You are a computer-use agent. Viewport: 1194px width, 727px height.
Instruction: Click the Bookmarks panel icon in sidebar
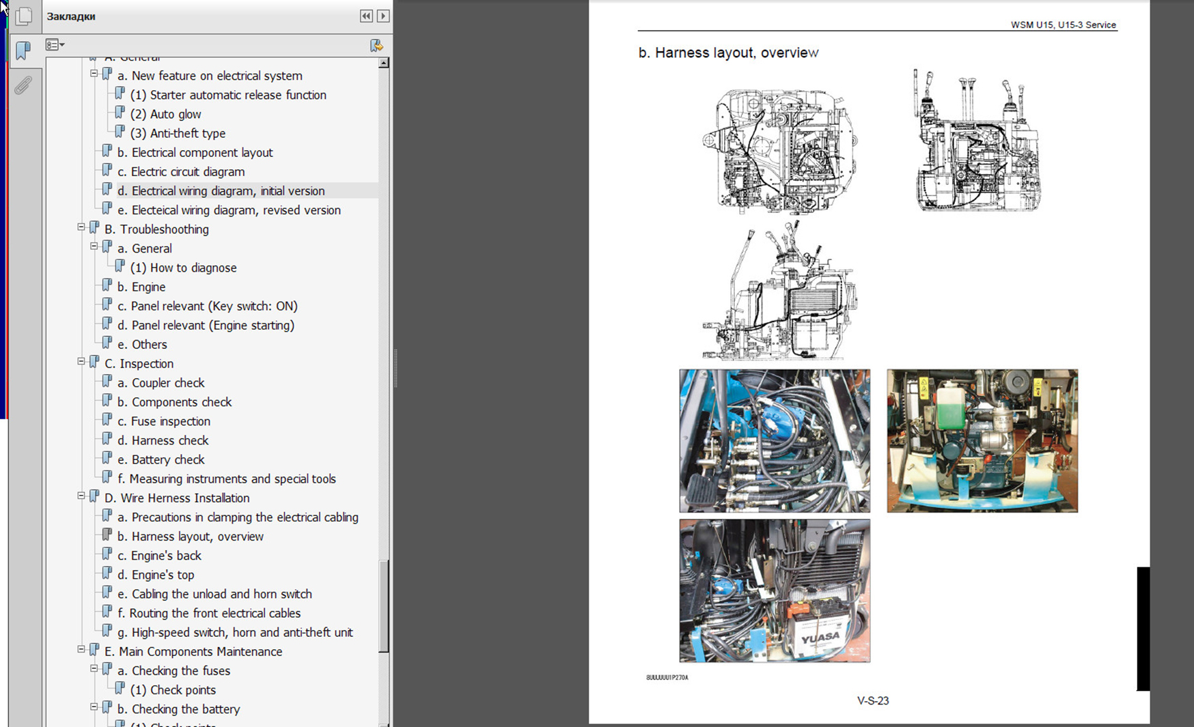pos(23,50)
